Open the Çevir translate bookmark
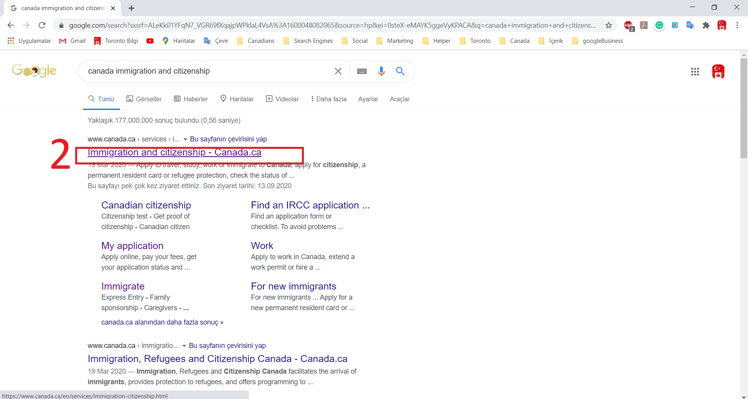The image size is (748, 399). pyautogui.click(x=216, y=41)
